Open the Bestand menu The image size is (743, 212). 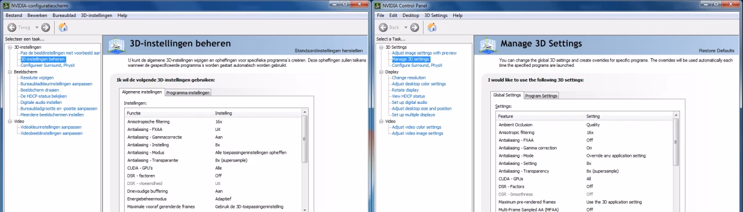[x=14, y=15]
